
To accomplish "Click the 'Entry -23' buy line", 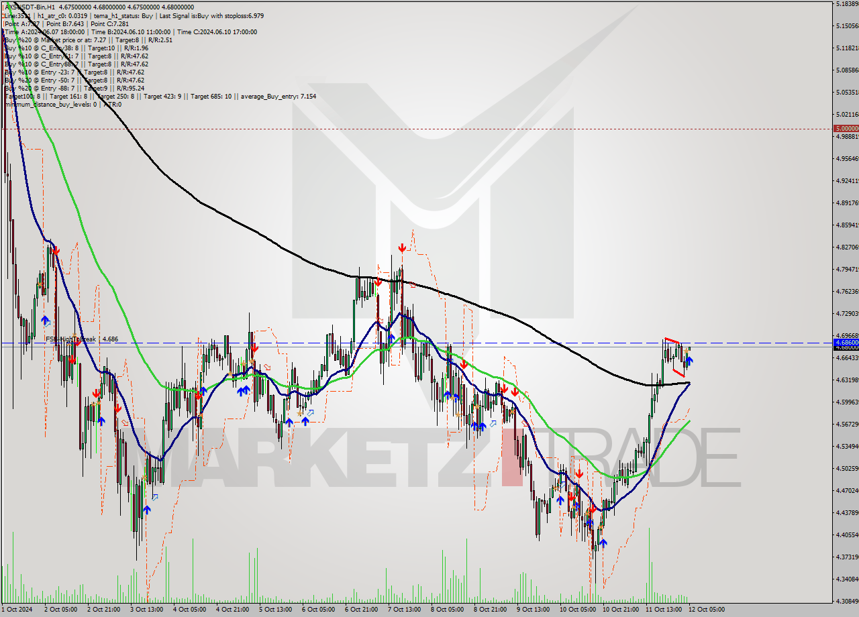I will coord(74,72).
